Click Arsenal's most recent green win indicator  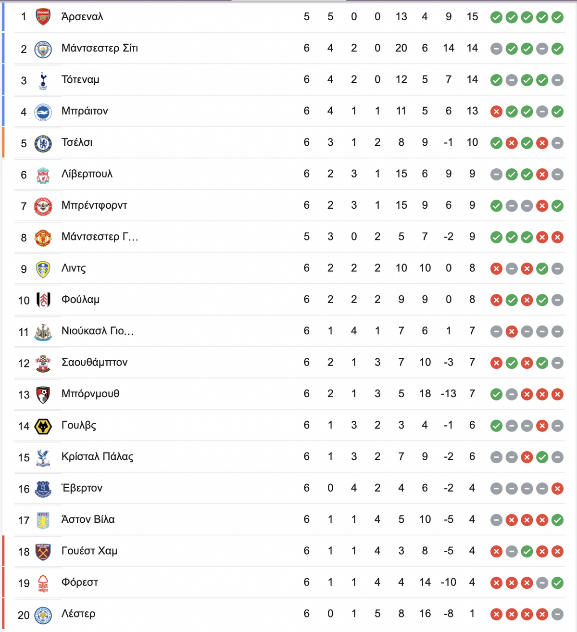557,17
